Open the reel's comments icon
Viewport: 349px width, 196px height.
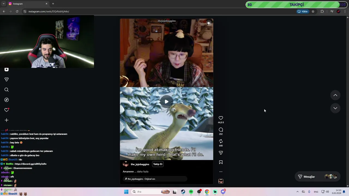[x=221, y=130]
